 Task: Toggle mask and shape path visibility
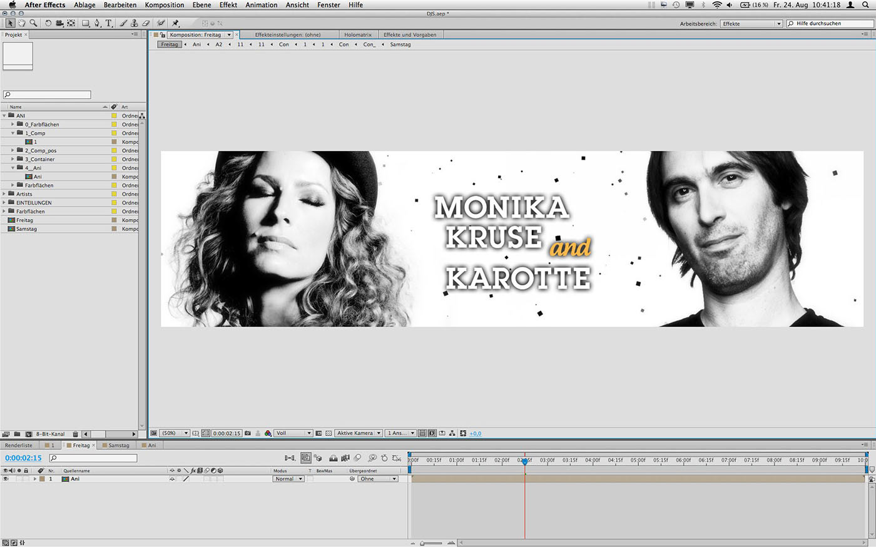point(206,433)
